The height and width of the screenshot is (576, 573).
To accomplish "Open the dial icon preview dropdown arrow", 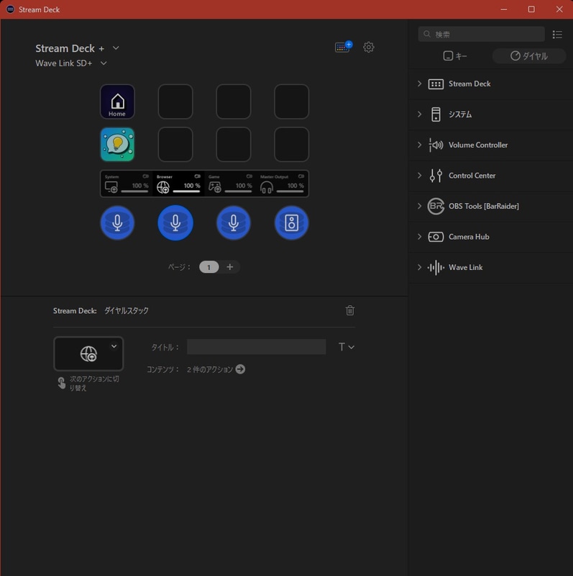I will [x=114, y=346].
